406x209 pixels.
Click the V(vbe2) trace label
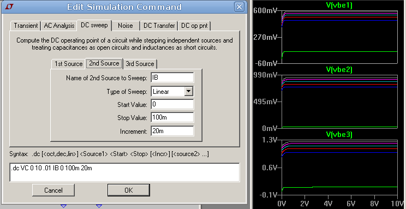click(x=339, y=69)
